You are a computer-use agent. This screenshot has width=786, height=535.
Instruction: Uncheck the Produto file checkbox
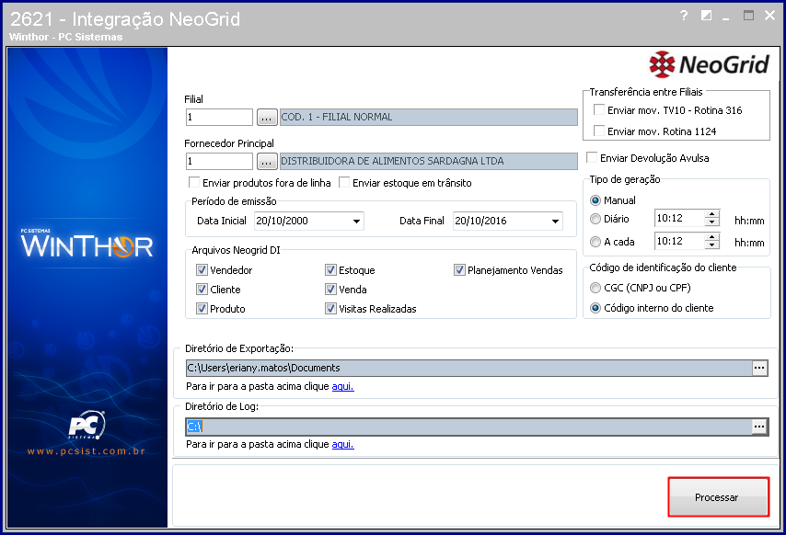[202, 308]
